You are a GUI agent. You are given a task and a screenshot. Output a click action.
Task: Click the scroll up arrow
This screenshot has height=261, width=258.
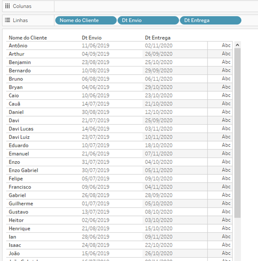(x=238, y=45)
